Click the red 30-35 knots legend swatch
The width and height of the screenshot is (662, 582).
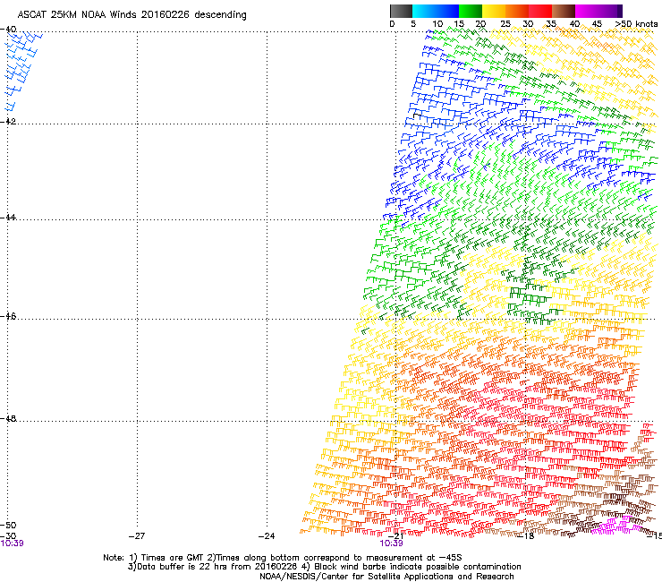tap(540, 11)
